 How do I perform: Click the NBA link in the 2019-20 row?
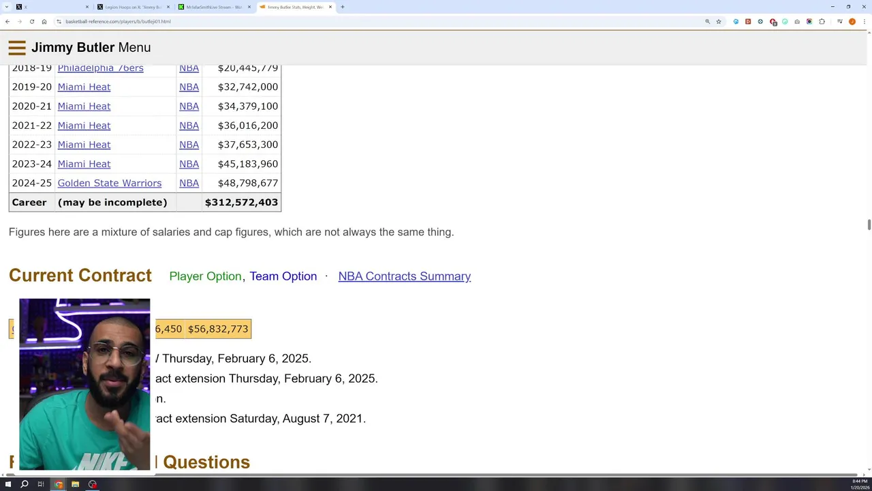click(x=189, y=87)
